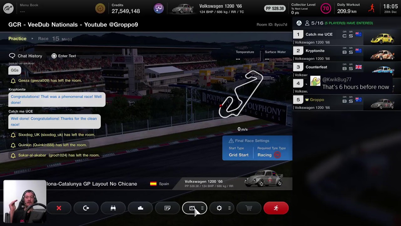401x226 pixels.
Task: Click bell icon next to Geeza left notice
Action: click(x=13, y=81)
